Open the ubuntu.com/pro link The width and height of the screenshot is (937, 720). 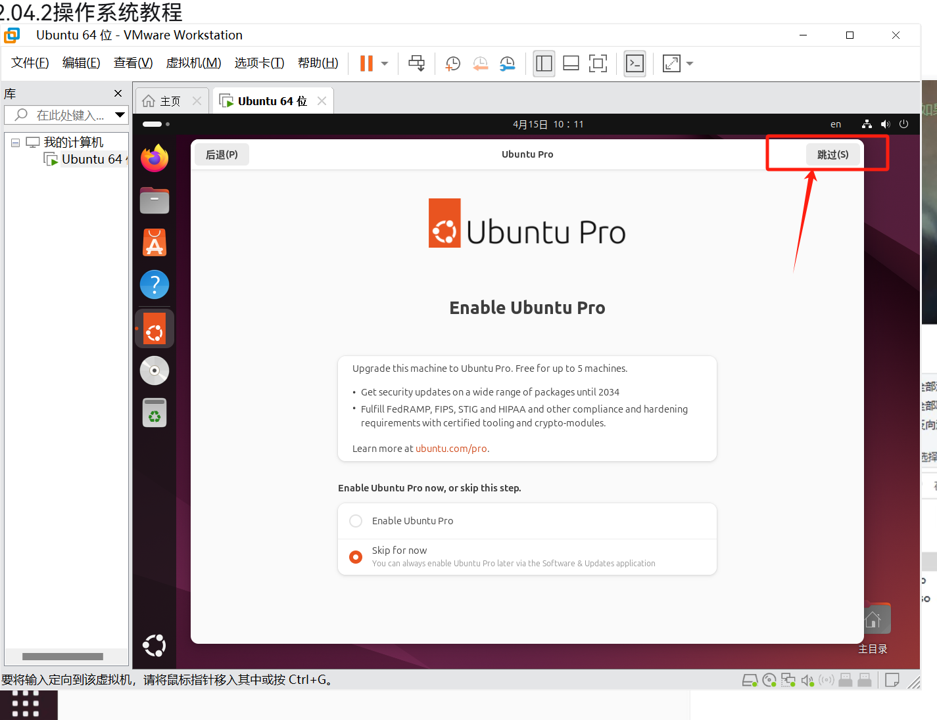[451, 449]
